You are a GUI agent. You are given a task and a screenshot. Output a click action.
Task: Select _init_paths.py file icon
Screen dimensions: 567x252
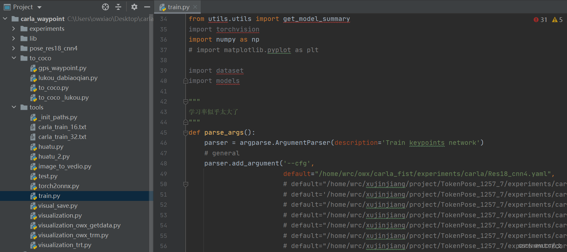tap(33, 117)
